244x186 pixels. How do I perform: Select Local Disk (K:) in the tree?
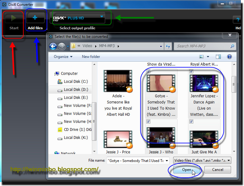tap(76, 138)
